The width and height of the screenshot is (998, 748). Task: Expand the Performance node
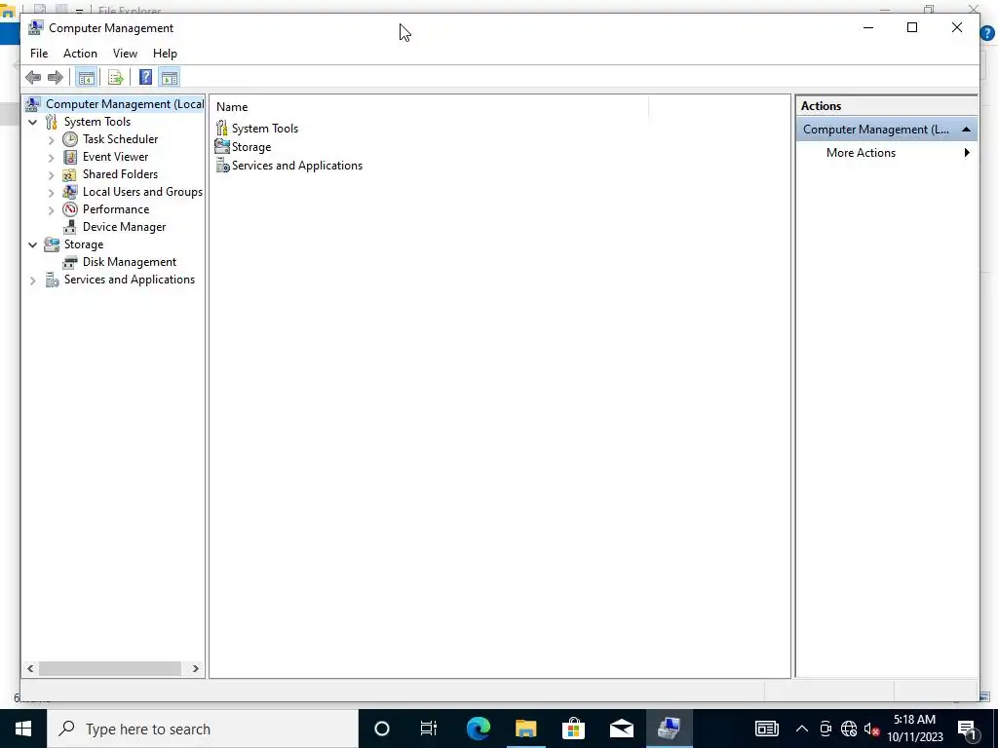coord(52,210)
